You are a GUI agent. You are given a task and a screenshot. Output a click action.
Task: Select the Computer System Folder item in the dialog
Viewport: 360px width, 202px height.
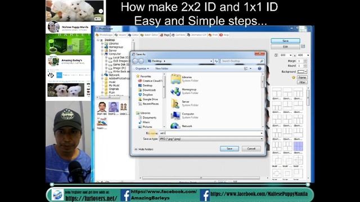pos(184,116)
